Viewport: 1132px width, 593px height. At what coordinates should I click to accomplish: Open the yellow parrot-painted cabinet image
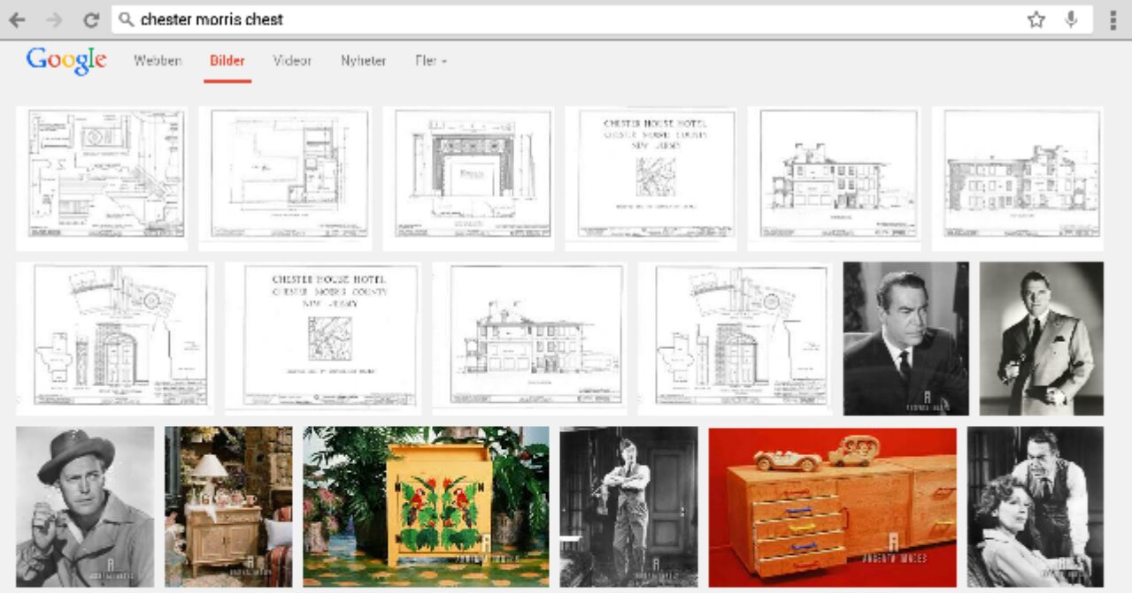[426, 507]
